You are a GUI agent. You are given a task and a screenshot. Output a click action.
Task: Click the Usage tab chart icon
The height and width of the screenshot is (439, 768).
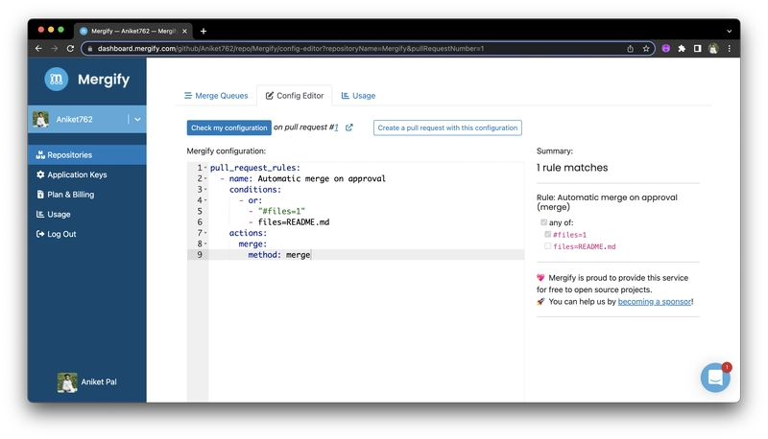346,96
